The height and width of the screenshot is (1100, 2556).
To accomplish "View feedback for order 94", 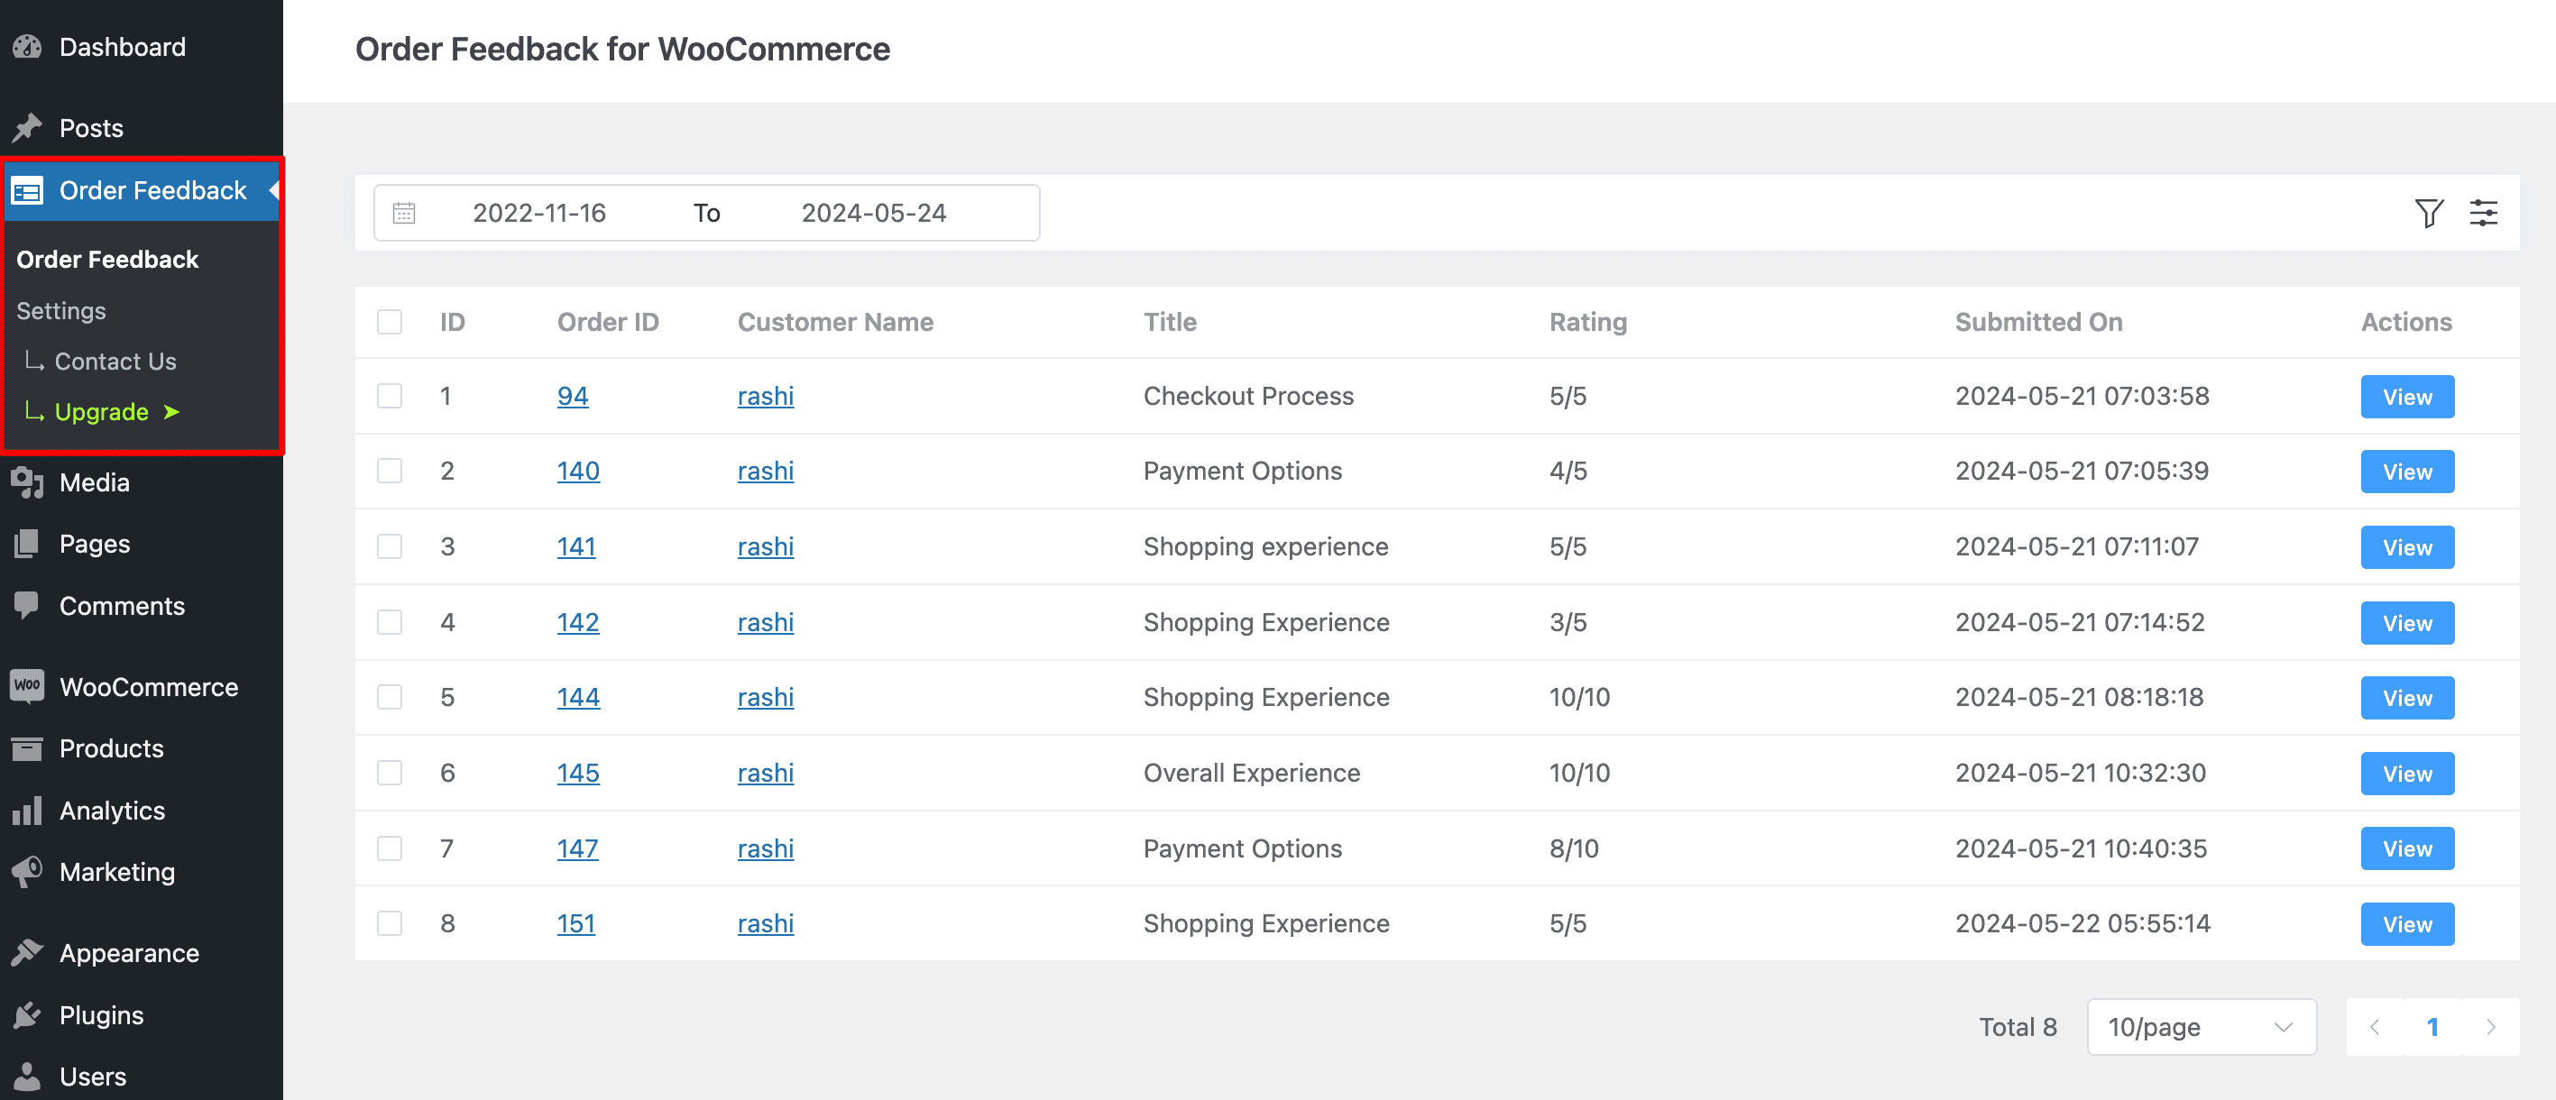I will (2406, 396).
